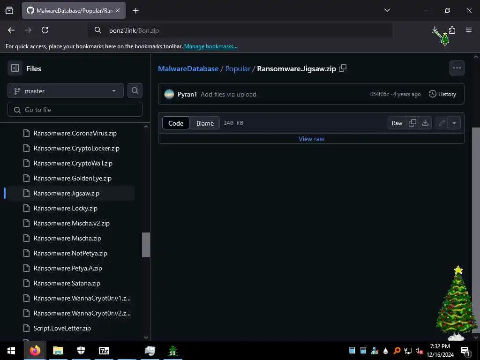The height and width of the screenshot is (360, 480).
Task: Go back to the previous page
Action: [11, 30]
